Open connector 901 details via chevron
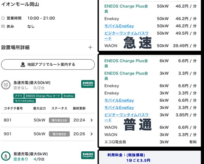Image resolution: width=204 pixels, height=164 pixels. coord(91,134)
